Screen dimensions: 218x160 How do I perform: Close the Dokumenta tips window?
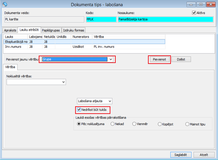211,4
